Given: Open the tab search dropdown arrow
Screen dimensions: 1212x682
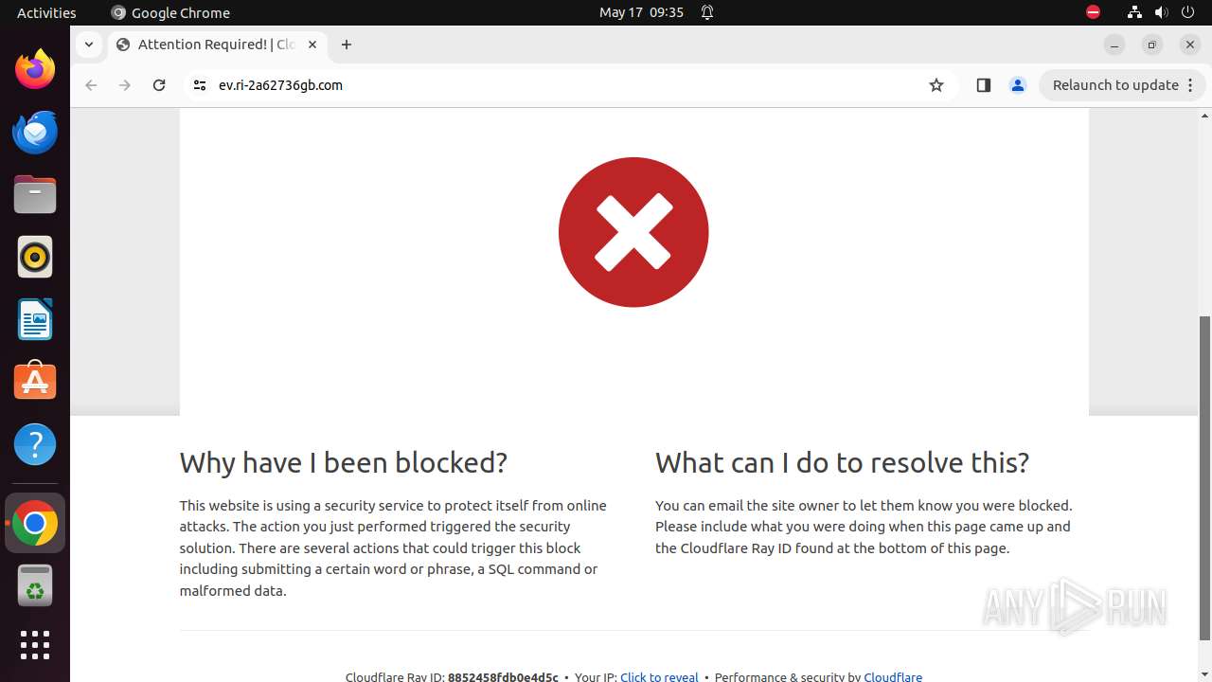Looking at the screenshot, I should [x=88, y=45].
